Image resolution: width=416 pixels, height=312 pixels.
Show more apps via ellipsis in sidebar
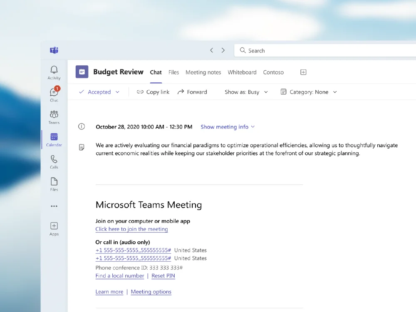pyautogui.click(x=54, y=206)
